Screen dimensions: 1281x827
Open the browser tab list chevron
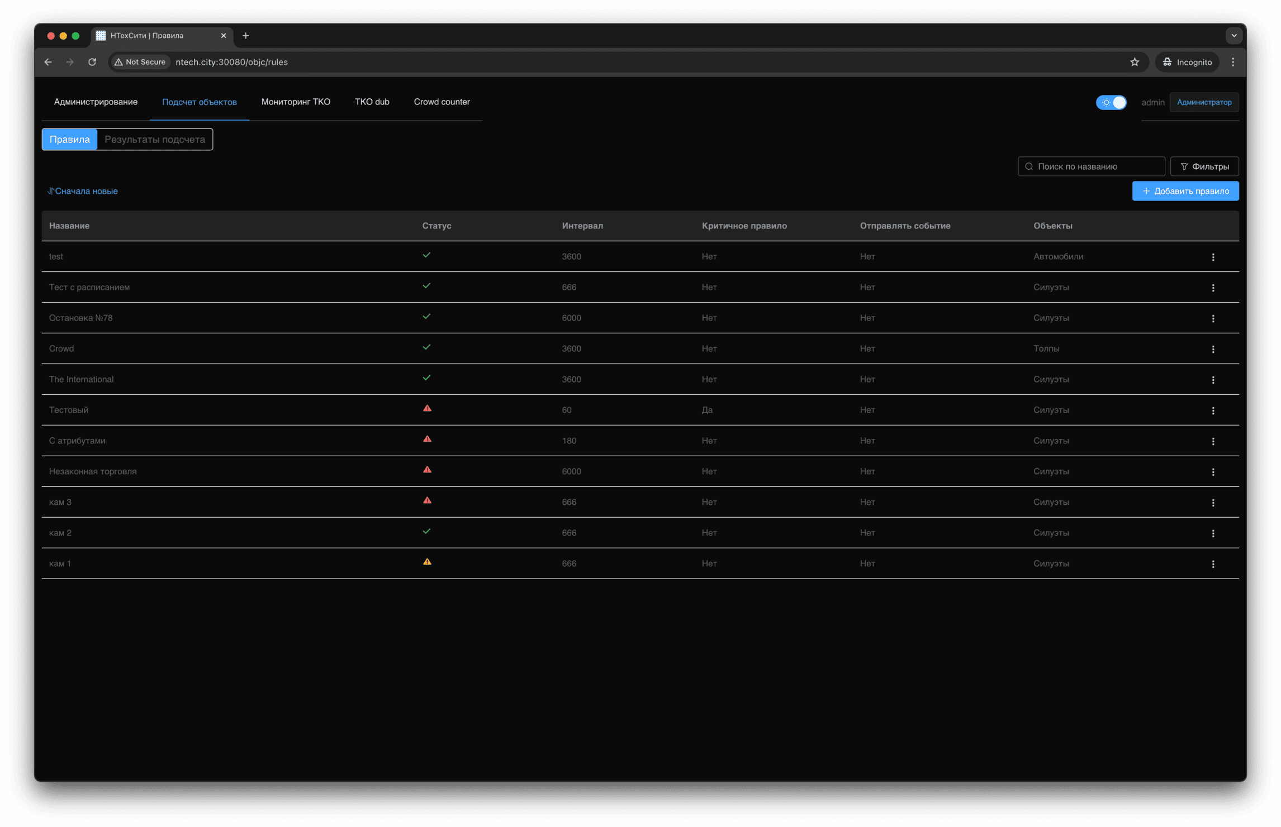pos(1233,36)
